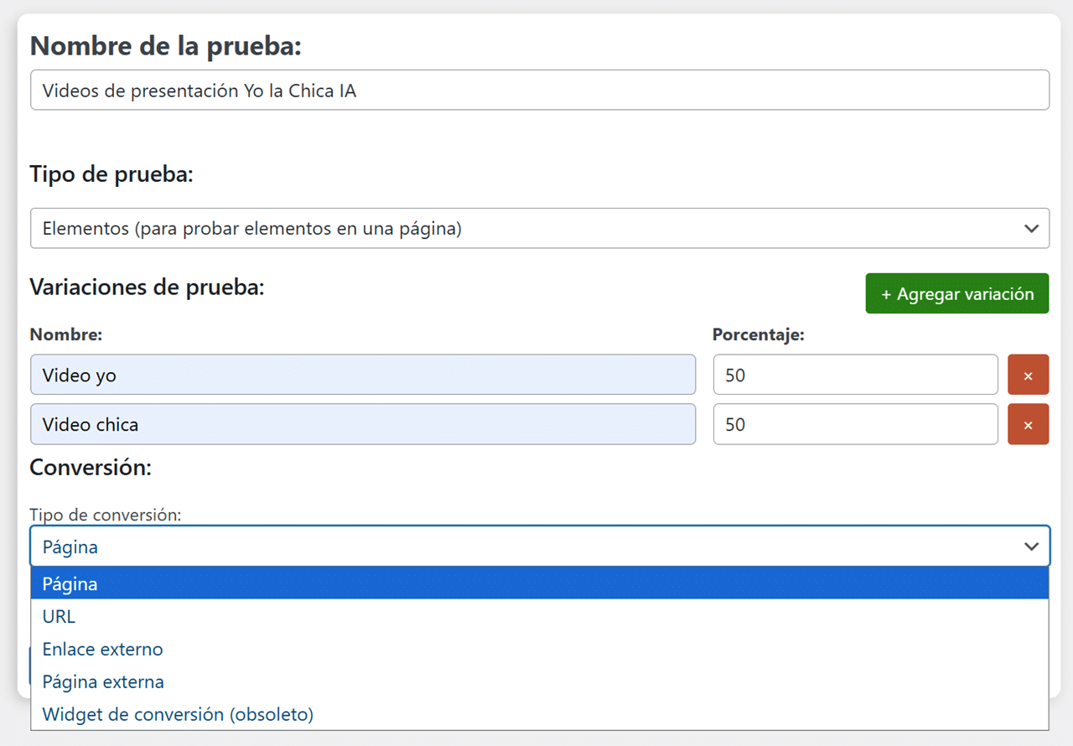The height and width of the screenshot is (746, 1073).
Task: Click the Porcentaje column label
Action: (x=758, y=335)
